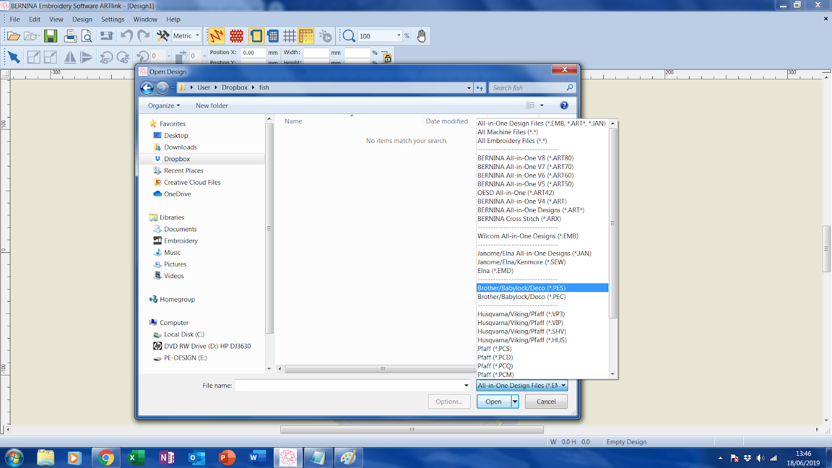Open PowerPoint from the taskbar
This screenshot has height=468, width=832.
point(227,458)
